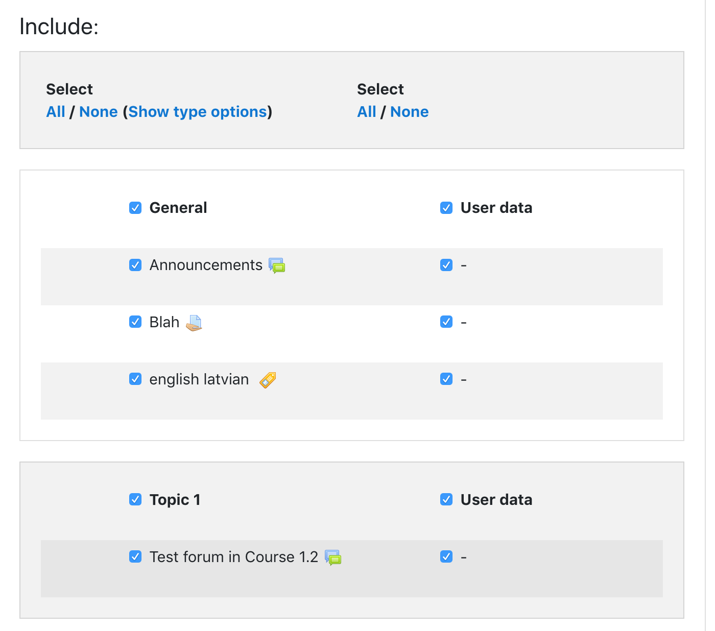Click the Blah activity name
Screen dimensions: 715x631
coord(164,322)
